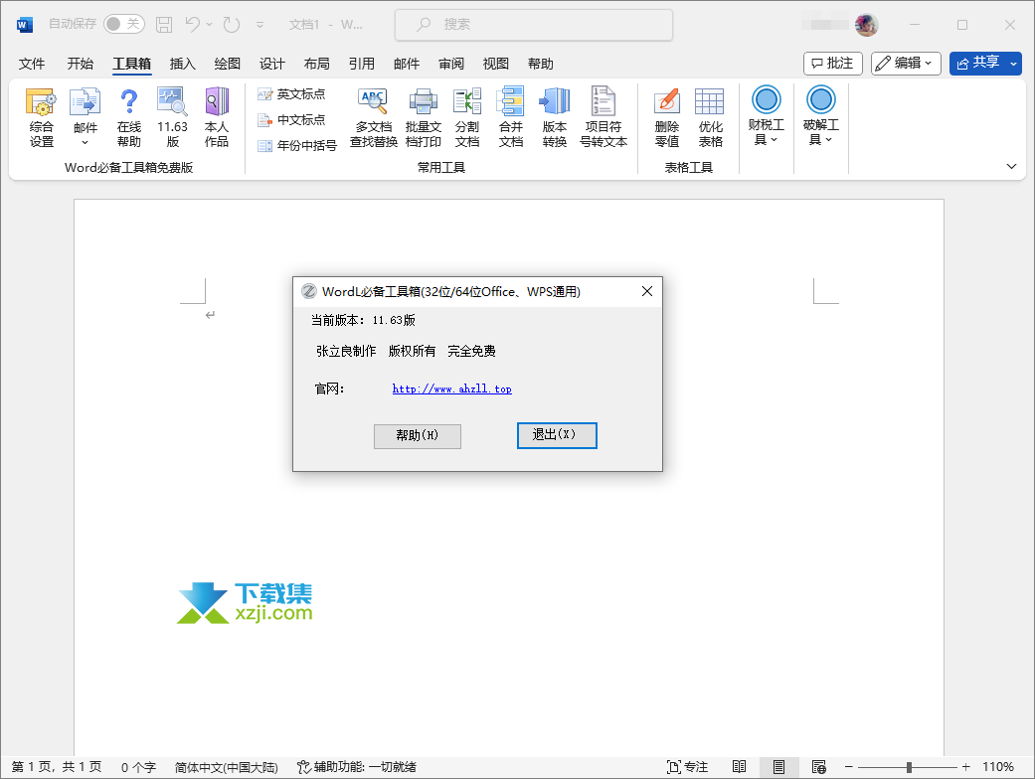Viewport: 1035px width, 779px height.
Task: Click the 110% zoom level
Action: click(998, 767)
